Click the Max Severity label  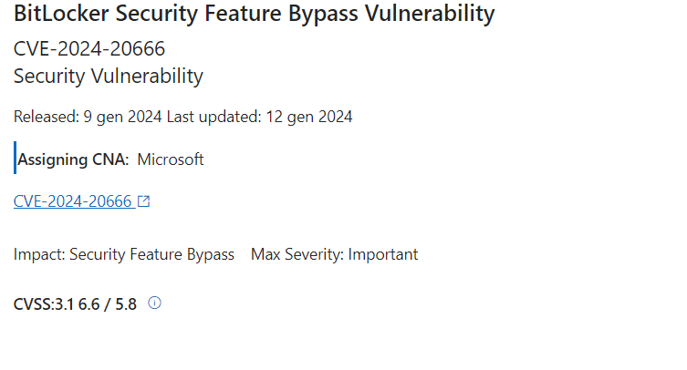tap(297, 254)
